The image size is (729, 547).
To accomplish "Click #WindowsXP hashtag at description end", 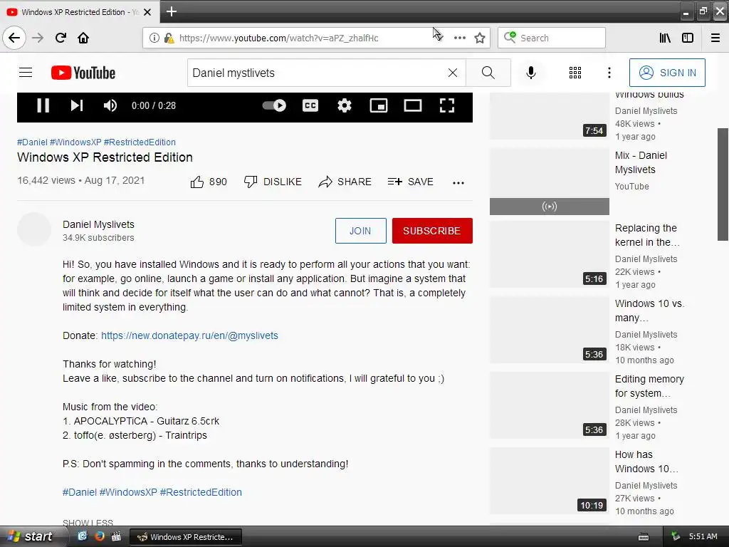I will [x=128, y=492].
